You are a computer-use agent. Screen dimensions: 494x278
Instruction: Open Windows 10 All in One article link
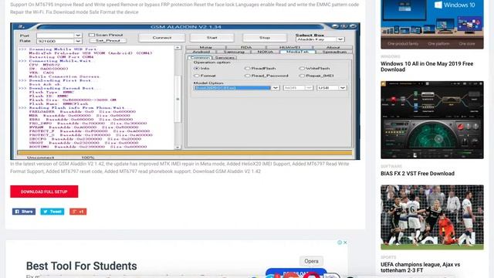[427, 66]
